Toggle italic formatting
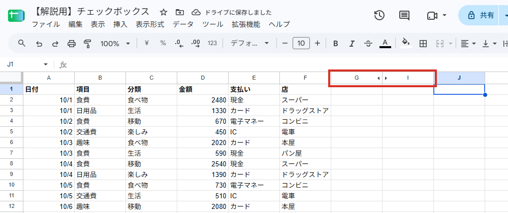Viewport: 508px width, 213px height. [x=352, y=43]
